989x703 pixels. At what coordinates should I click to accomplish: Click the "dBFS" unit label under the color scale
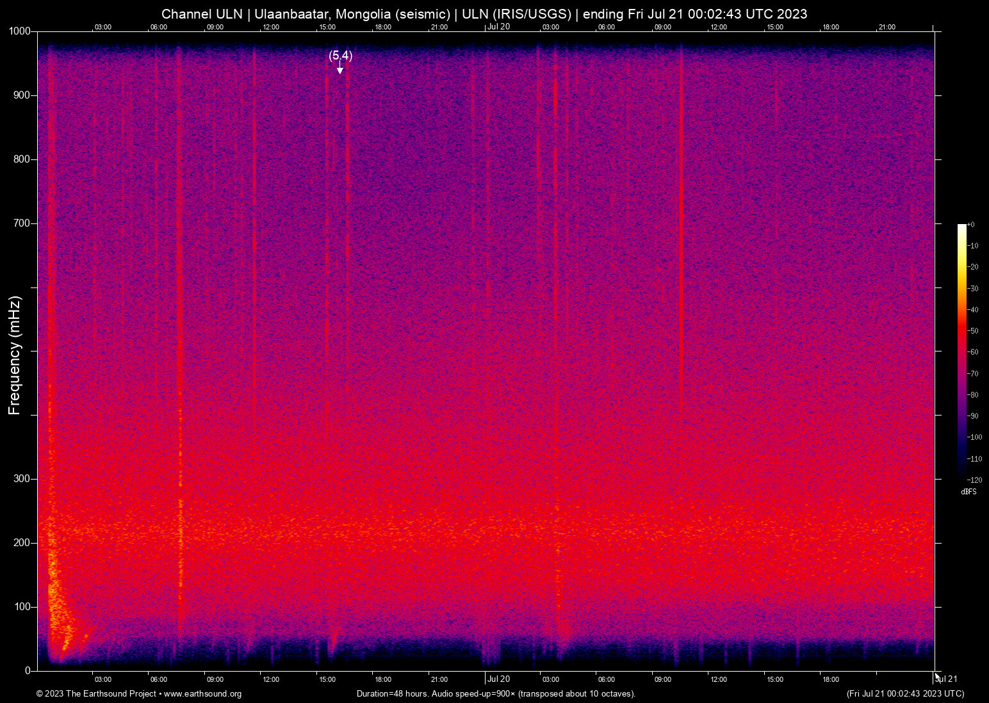pyautogui.click(x=969, y=492)
